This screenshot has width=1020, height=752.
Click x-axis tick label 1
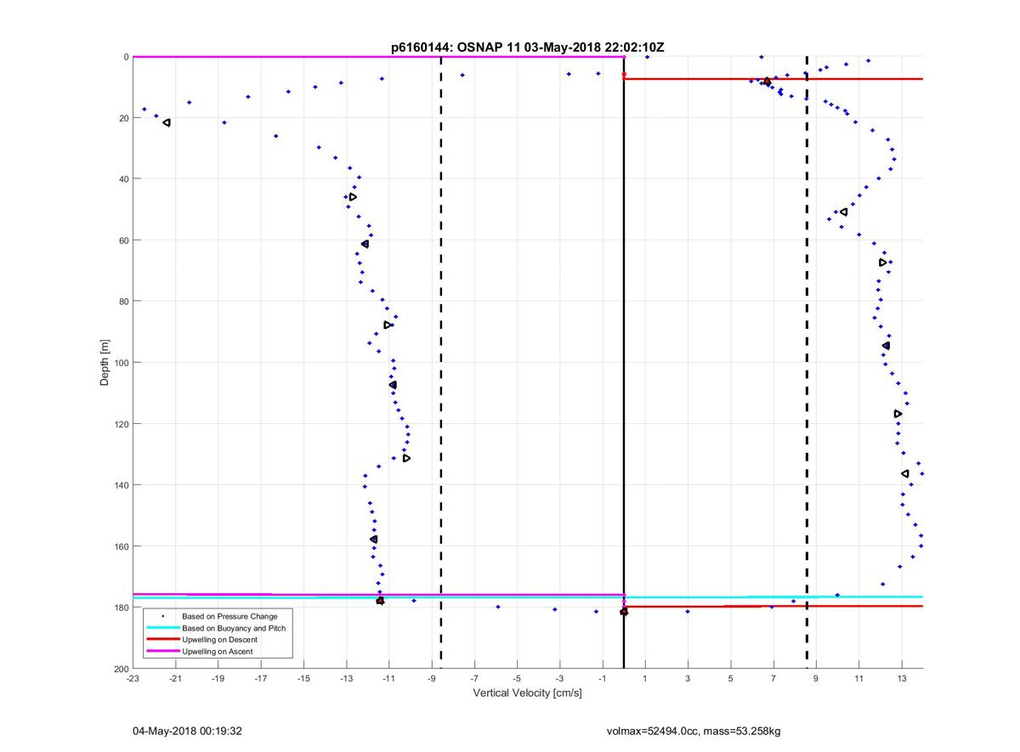pos(645,679)
